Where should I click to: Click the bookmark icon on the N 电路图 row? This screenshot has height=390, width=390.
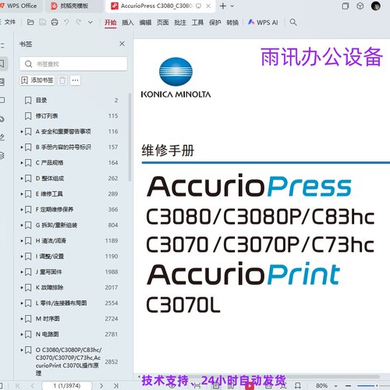(x=28, y=335)
